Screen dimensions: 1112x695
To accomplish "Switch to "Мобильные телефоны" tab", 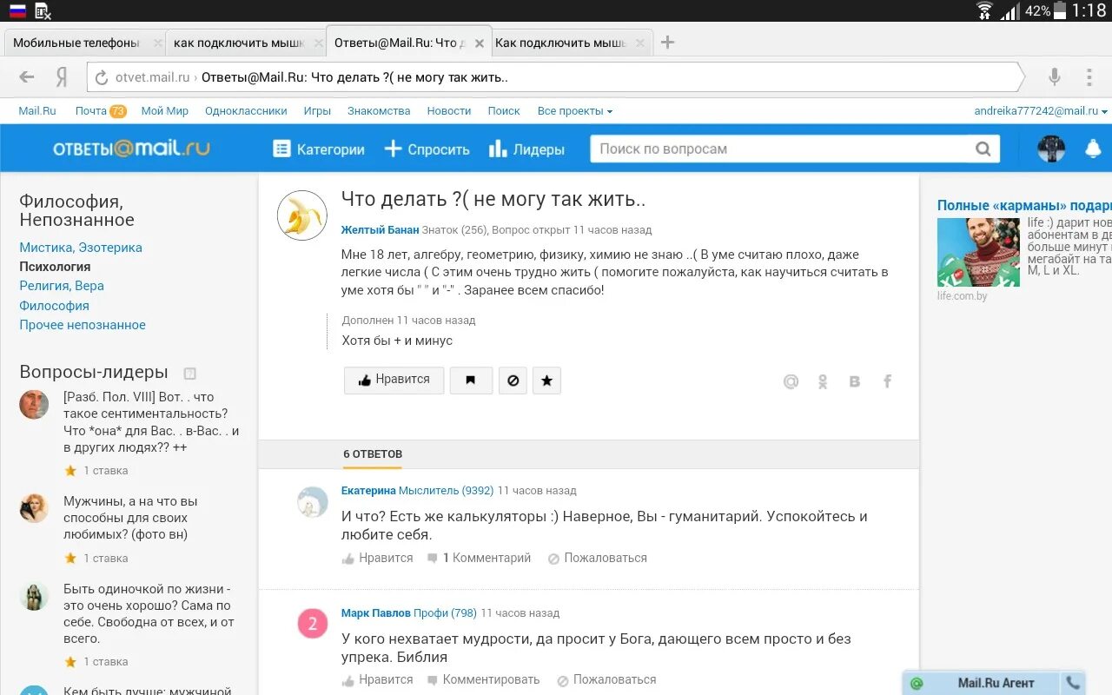I will pos(76,43).
